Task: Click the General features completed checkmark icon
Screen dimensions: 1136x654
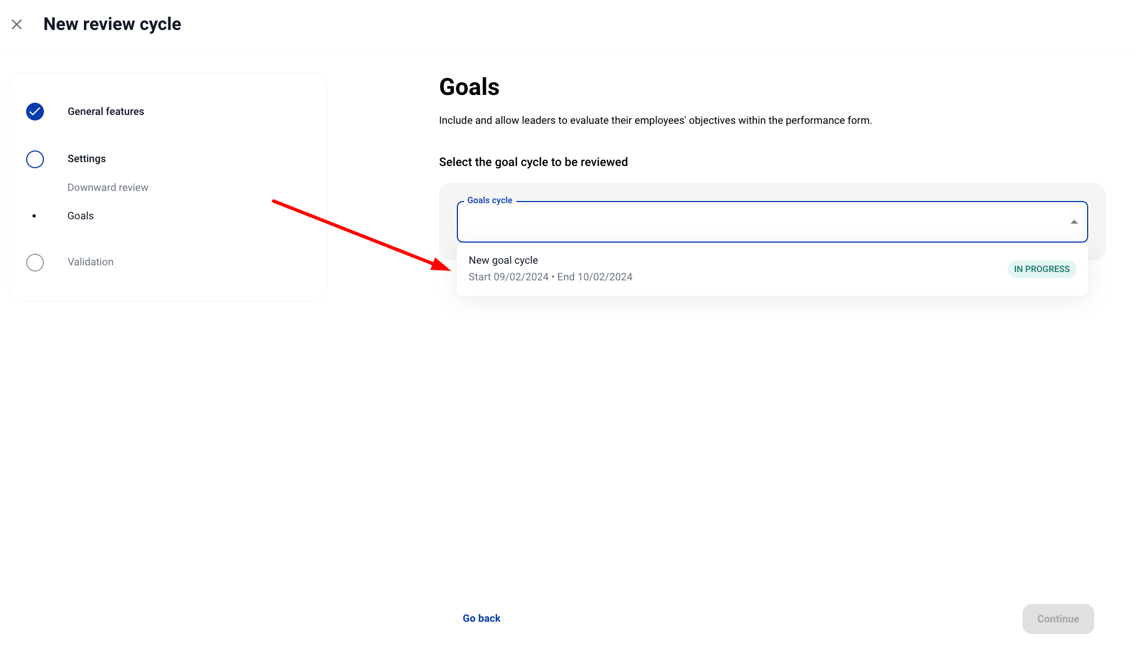Action: point(35,112)
